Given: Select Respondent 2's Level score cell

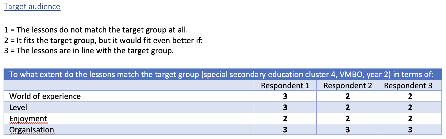Looking at the screenshot, I should click(x=348, y=108).
